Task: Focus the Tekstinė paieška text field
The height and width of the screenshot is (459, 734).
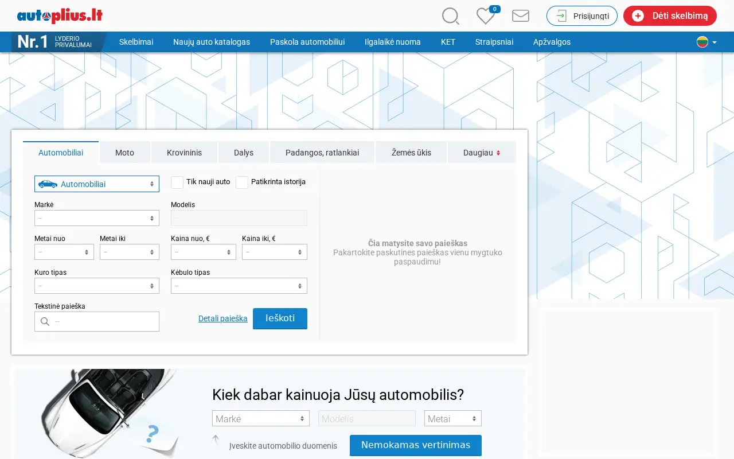Action: (x=97, y=321)
